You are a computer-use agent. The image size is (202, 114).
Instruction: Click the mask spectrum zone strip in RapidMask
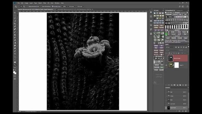pyautogui.click(x=177, y=27)
